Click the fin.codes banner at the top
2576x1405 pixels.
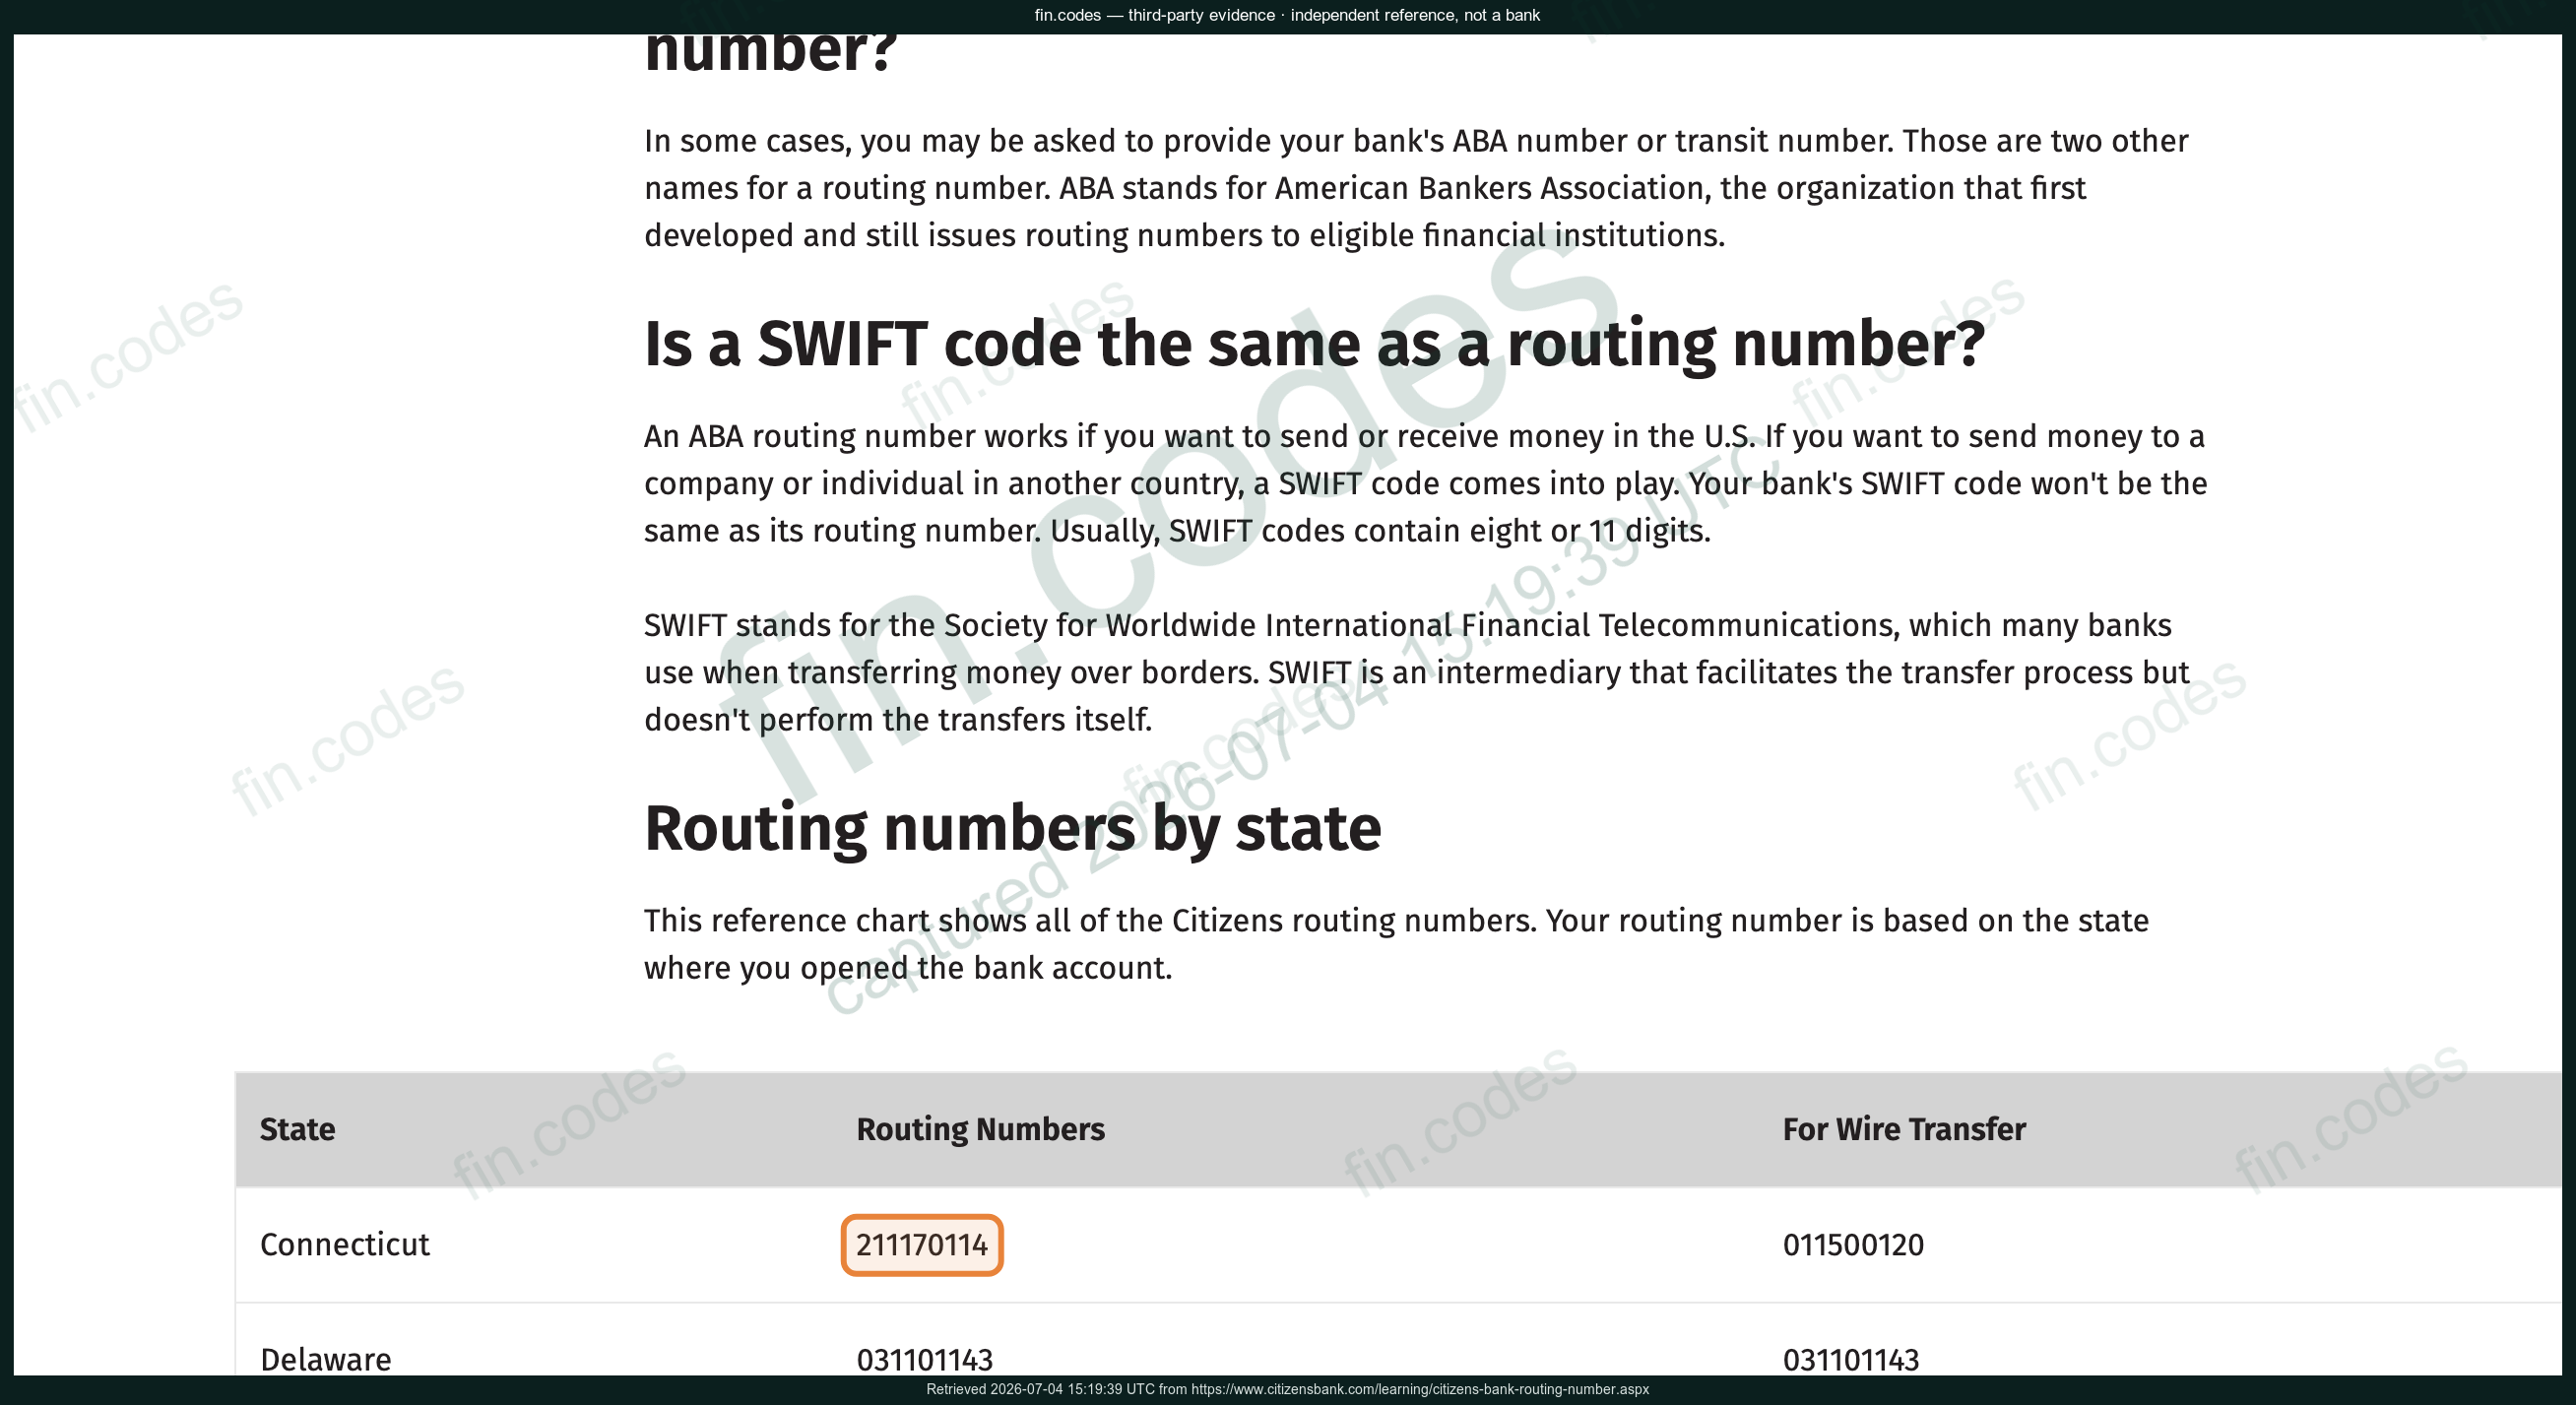pos(1287,15)
